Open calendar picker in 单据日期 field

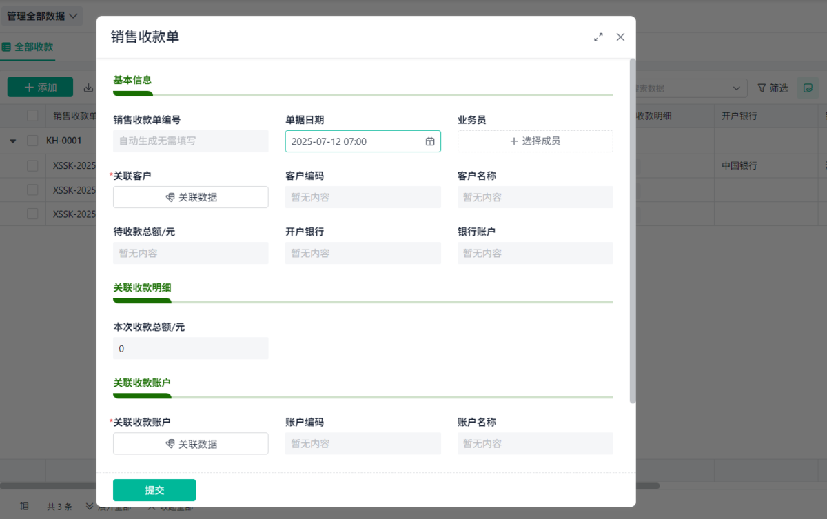(x=430, y=141)
